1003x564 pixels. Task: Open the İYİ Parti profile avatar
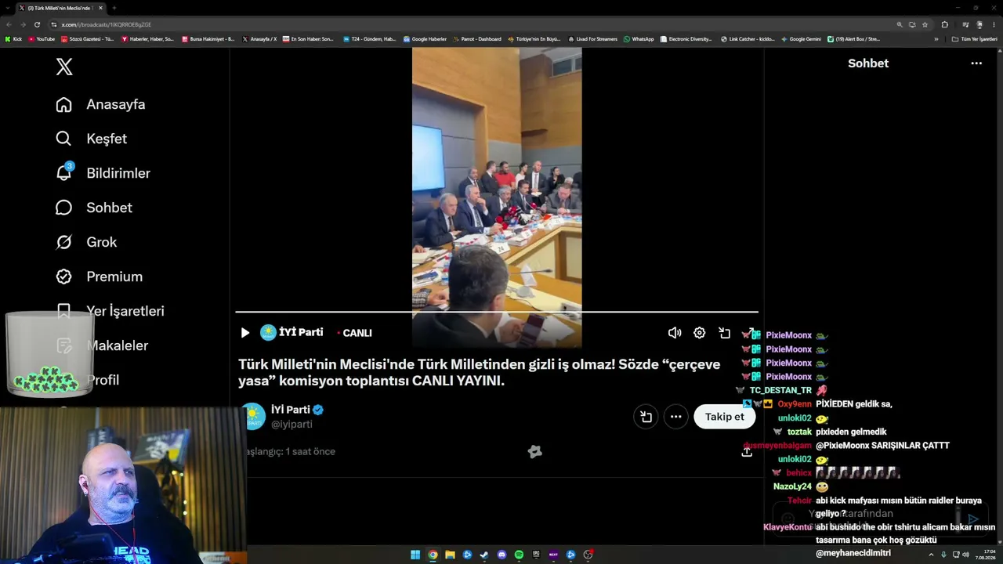pos(252,416)
